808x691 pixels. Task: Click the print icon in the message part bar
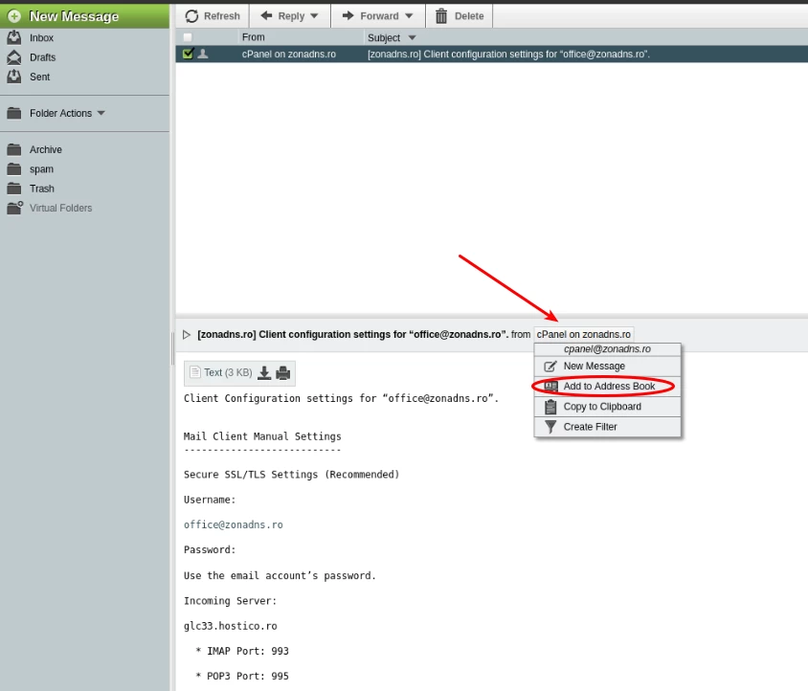(x=283, y=372)
